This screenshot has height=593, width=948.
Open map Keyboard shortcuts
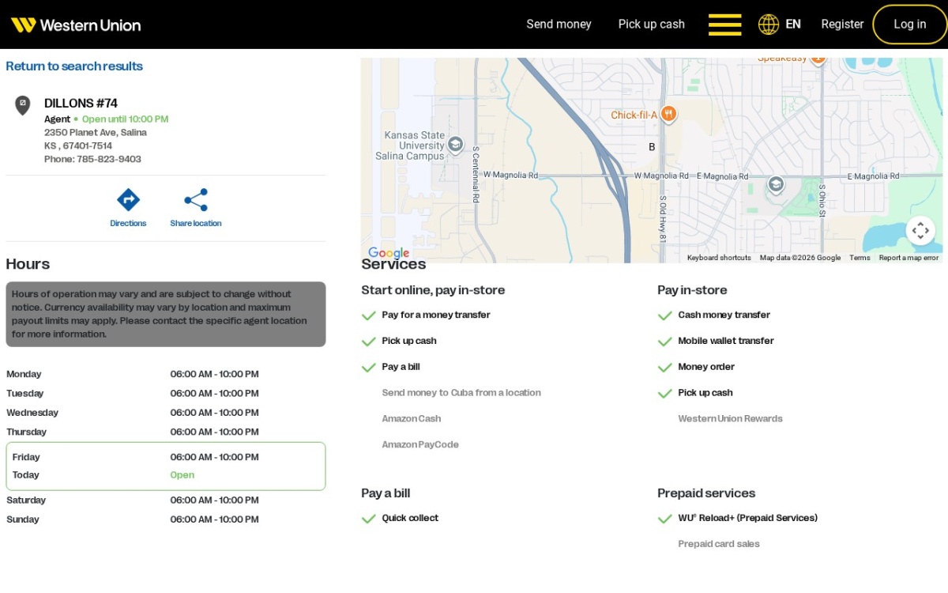(x=719, y=258)
